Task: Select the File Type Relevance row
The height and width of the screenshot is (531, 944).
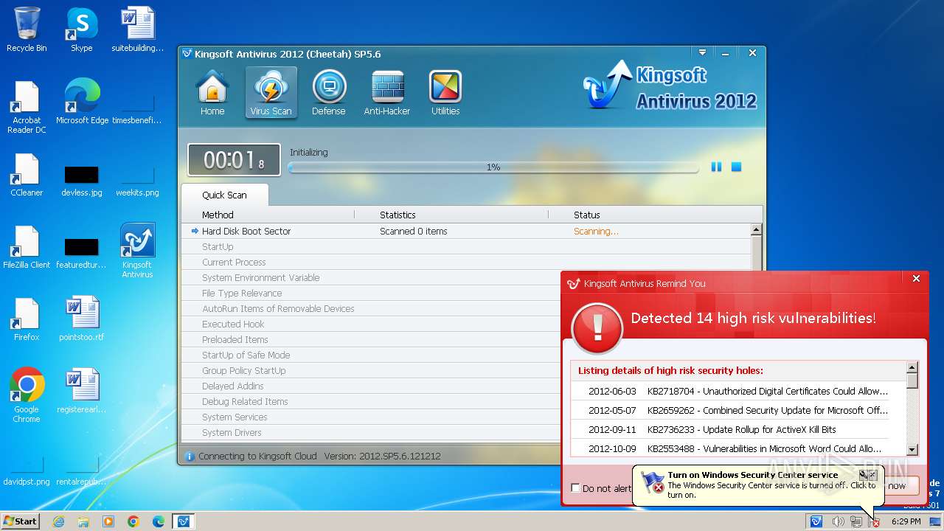Action: coord(371,293)
